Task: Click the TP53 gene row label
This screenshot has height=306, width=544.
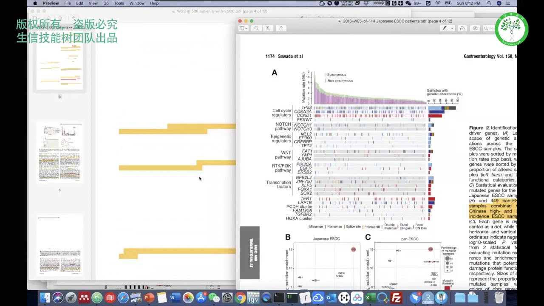Action: point(306,108)
